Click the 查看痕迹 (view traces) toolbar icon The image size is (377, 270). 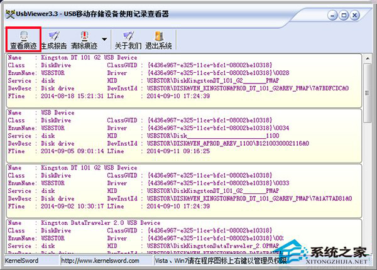pyautogui.click(x=23, y=40)
